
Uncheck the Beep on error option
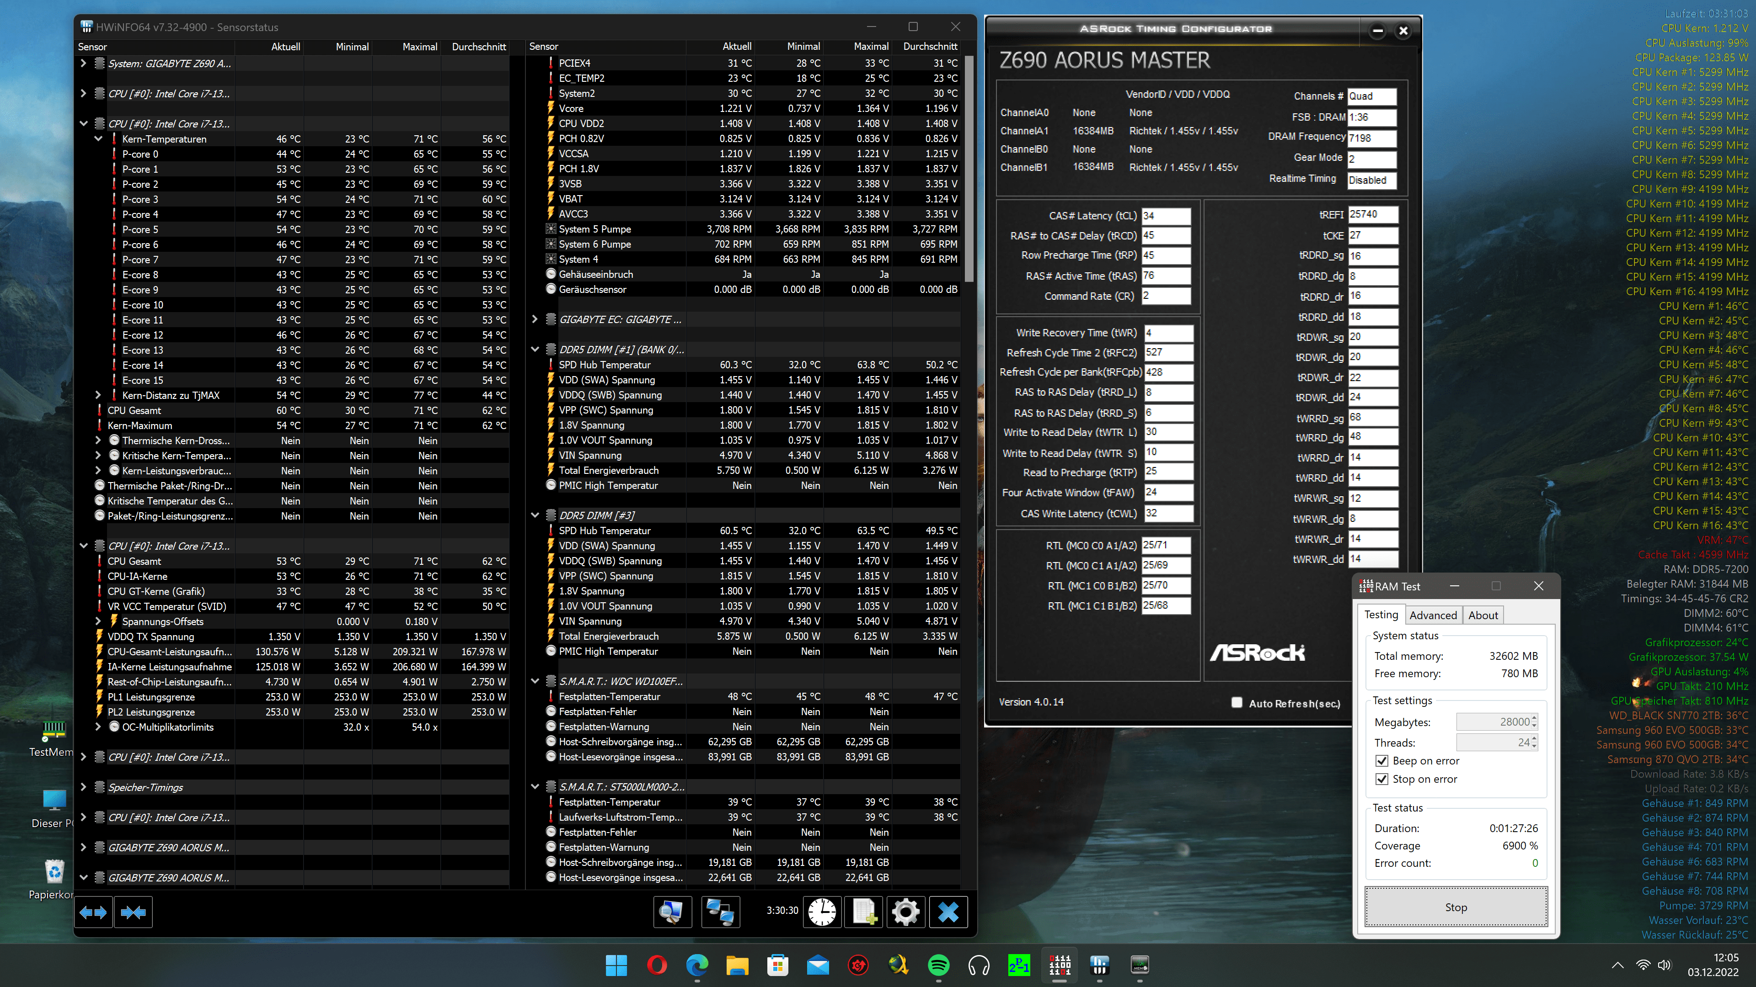click(x=1382, y=761)
